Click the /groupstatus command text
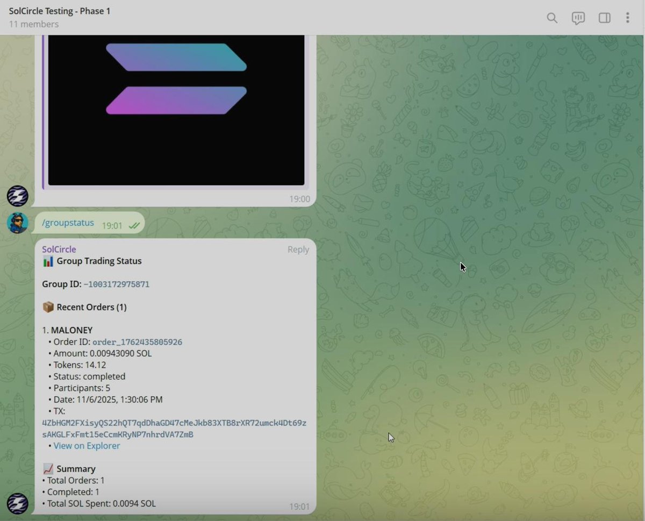Image resolution: width=645 pixels, height=521 pixels. [x=68, y=223]
